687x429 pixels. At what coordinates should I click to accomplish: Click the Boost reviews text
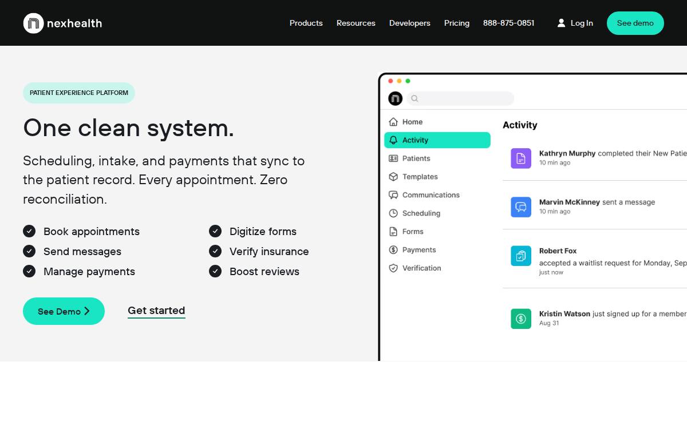[264, 271]
